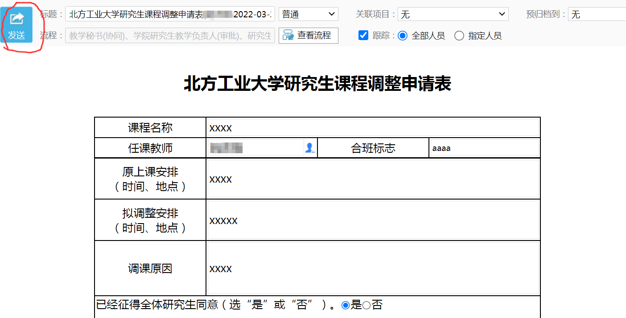
Task: Choose 否 for all-students consent
Action: coord(366,306)
